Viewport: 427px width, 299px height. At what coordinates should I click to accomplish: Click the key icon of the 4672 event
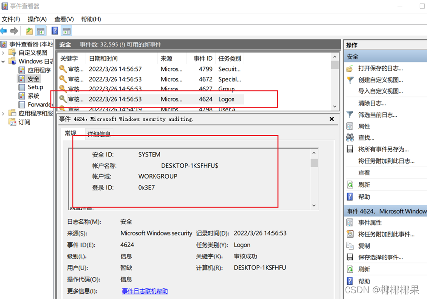(x=63, y=79)
